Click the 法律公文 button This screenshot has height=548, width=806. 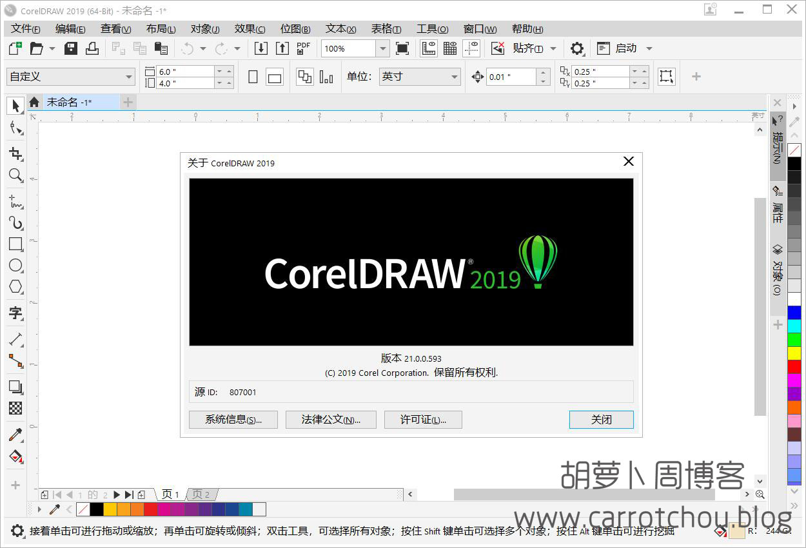331,420
